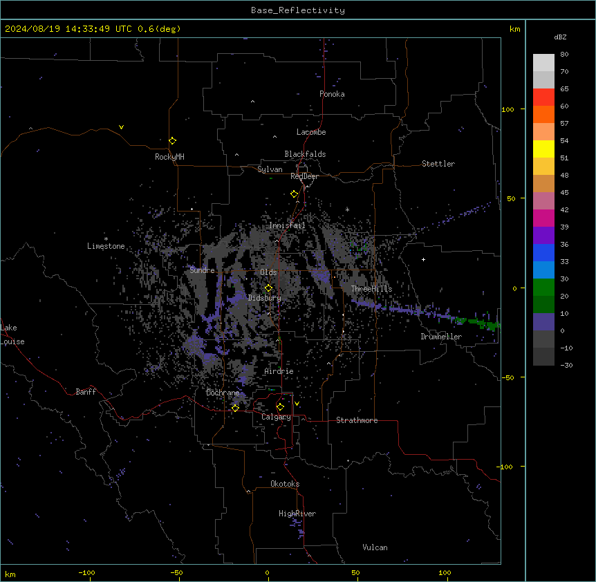Screen dimensions: 596x582
Task: Click the Airdrie map label
Action: point(279,371)
